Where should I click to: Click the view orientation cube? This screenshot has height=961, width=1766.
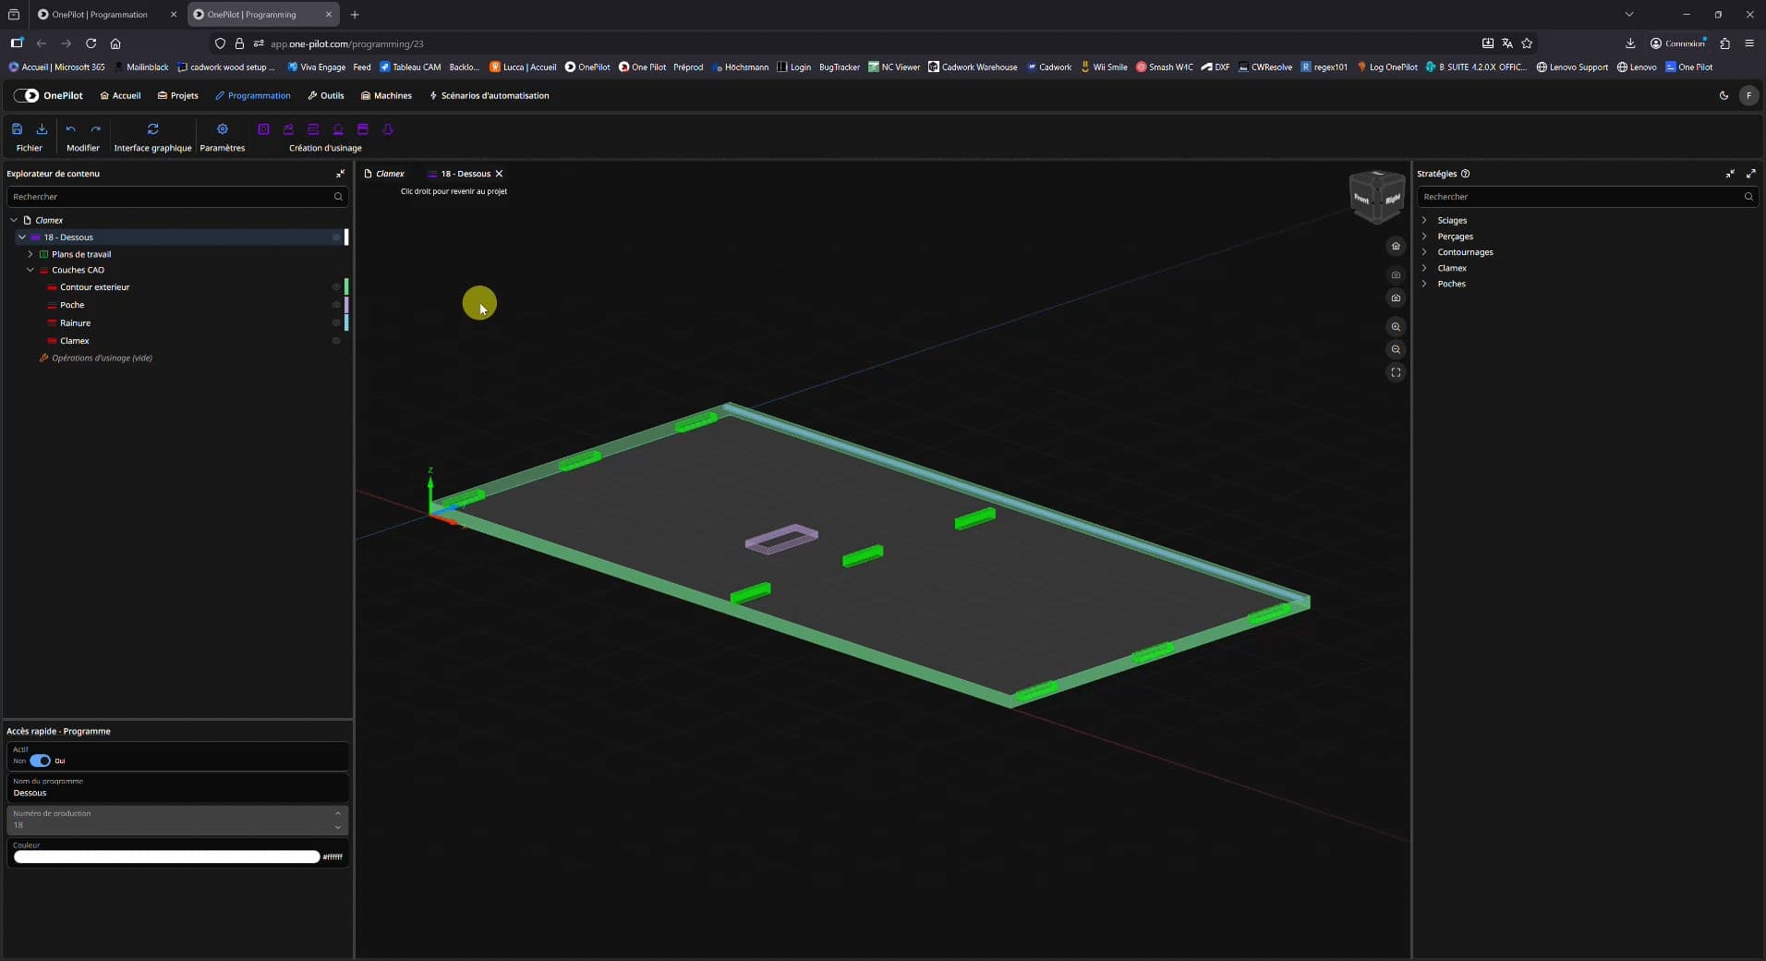[x=1376, y=197]
